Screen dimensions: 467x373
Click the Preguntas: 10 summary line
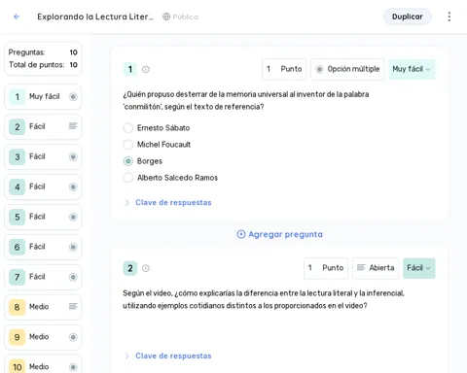pyautogui.click(x=43, y=52)
